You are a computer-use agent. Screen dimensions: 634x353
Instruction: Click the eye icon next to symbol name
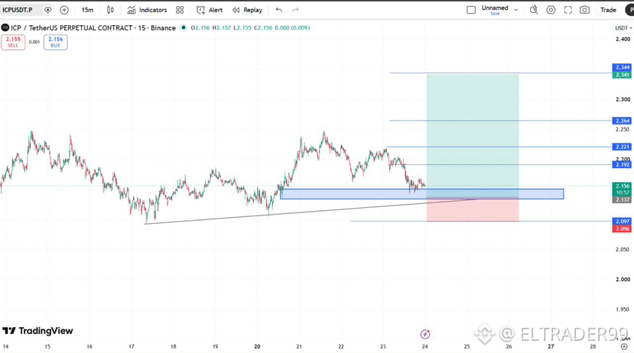click(47, 10)
